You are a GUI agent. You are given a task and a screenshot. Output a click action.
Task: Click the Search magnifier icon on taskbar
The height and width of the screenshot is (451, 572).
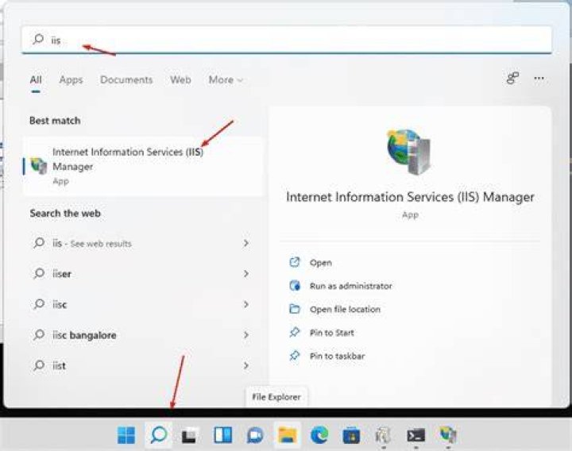tap(158, 434)
